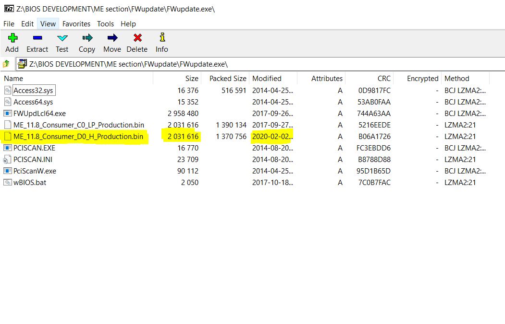Click the CRC value B8788D88
The image size is (505, 324).
click(x=374, y=160)
